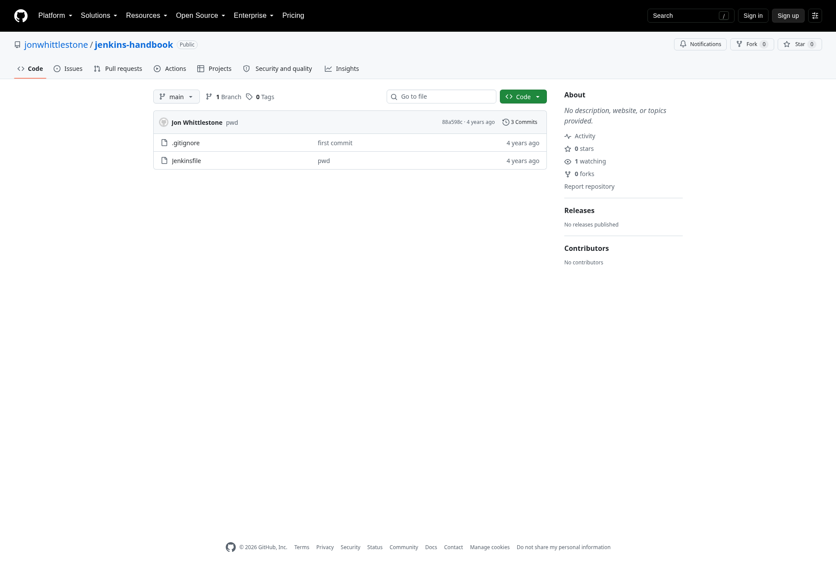Open the jonwhittlestone profile link
The image size is (836, 570).
pyautogui.click(x=56, y=45)
